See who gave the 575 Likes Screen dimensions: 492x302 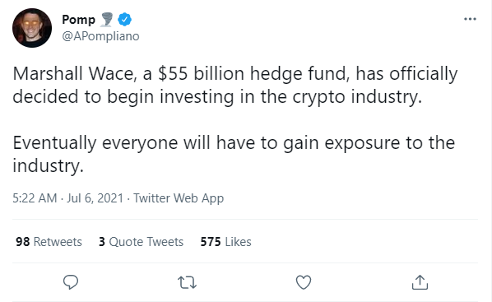226,242
